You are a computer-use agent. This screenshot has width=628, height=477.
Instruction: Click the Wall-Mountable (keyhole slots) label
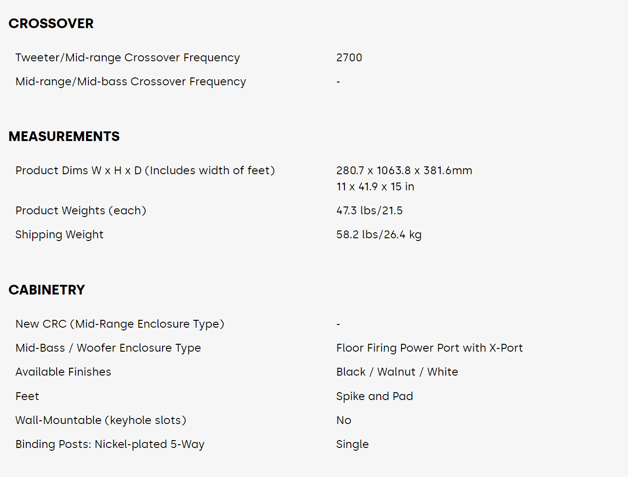(101, 420)
